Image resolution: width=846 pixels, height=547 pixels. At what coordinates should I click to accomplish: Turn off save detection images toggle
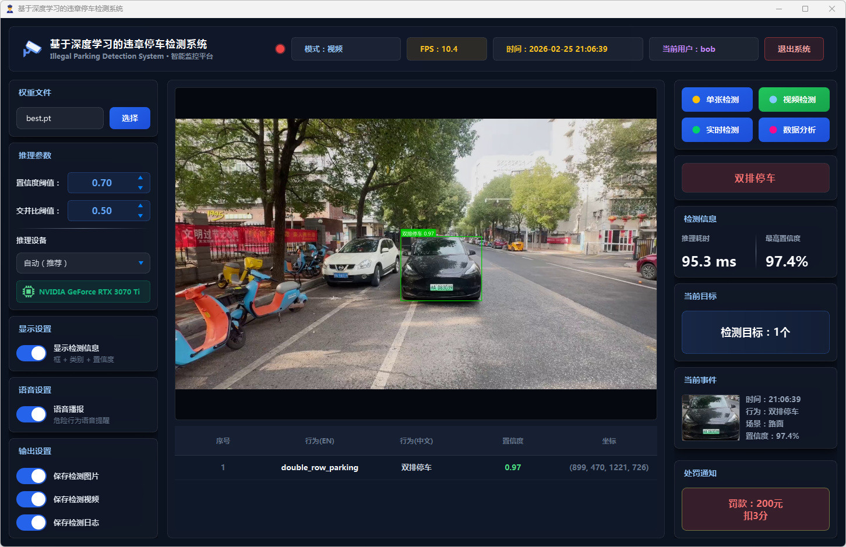(31, 476)
